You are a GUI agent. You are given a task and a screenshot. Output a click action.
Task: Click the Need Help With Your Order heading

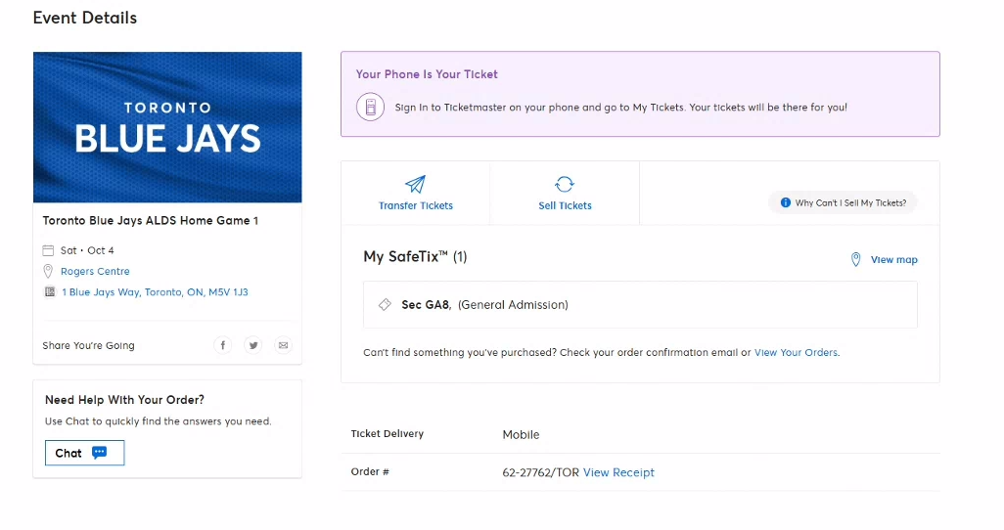click(125, 399)
